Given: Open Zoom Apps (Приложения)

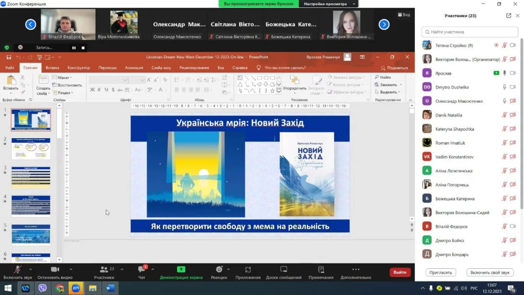Looking at the screenshot, I should click(248, 271).
